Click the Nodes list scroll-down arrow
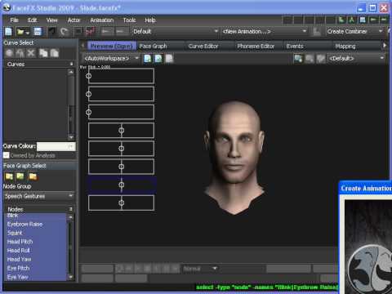Screen dimensions: 392x294 pyautogui.click(x=71, y=277)
